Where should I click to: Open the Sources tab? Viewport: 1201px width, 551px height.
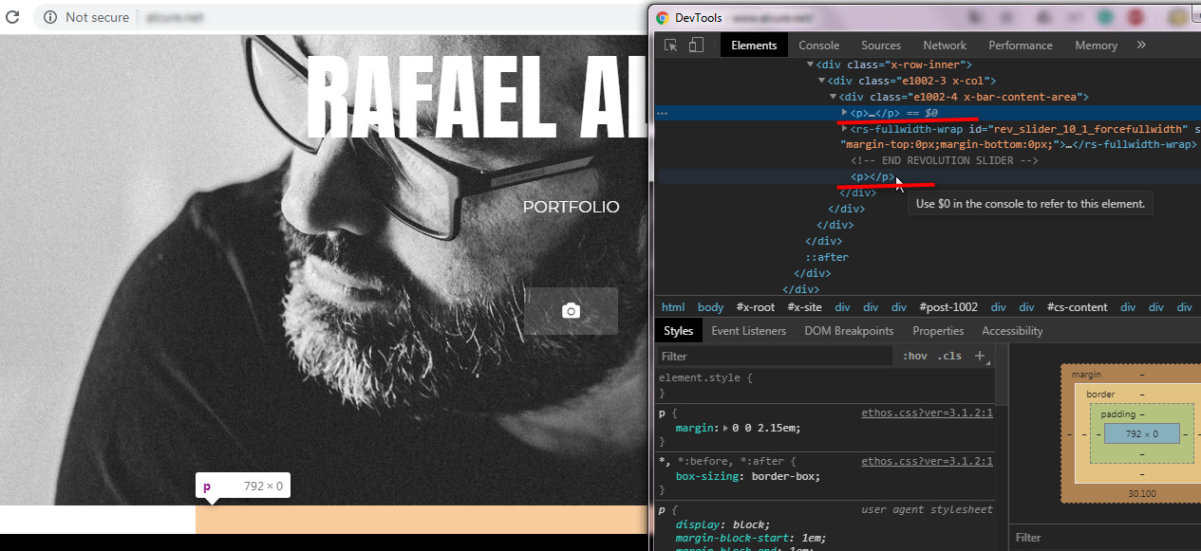pos(881,45)
